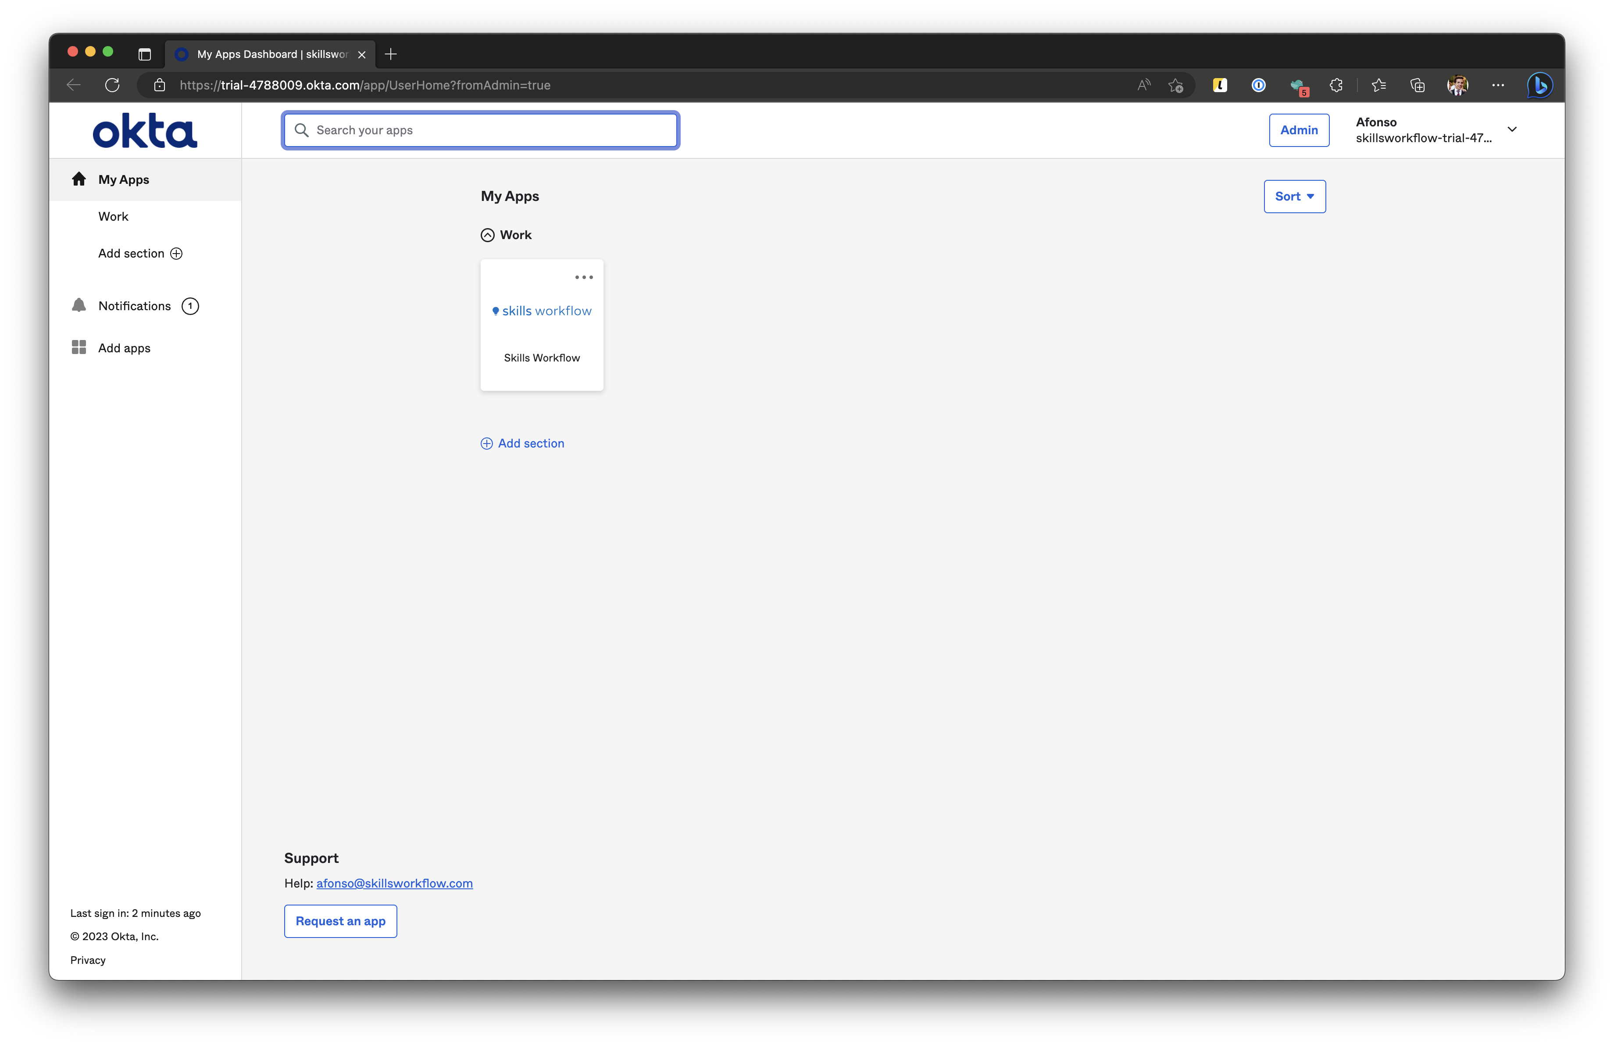Close the My Apps Dashboard tab
The image size is (1614, 1045).
pyautogui.click(x=362, y=54)
